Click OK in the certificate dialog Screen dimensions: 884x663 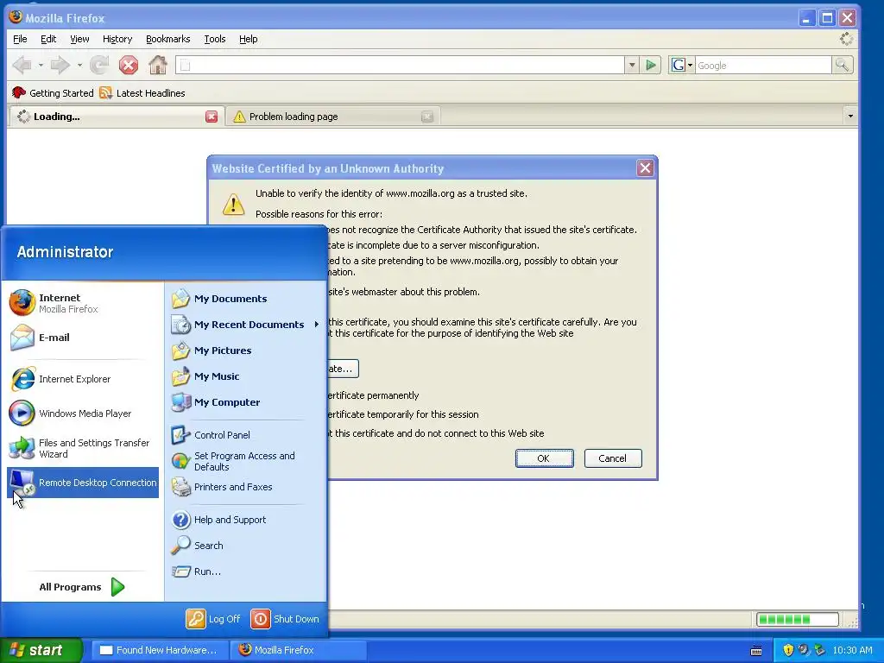coord(544,458)
